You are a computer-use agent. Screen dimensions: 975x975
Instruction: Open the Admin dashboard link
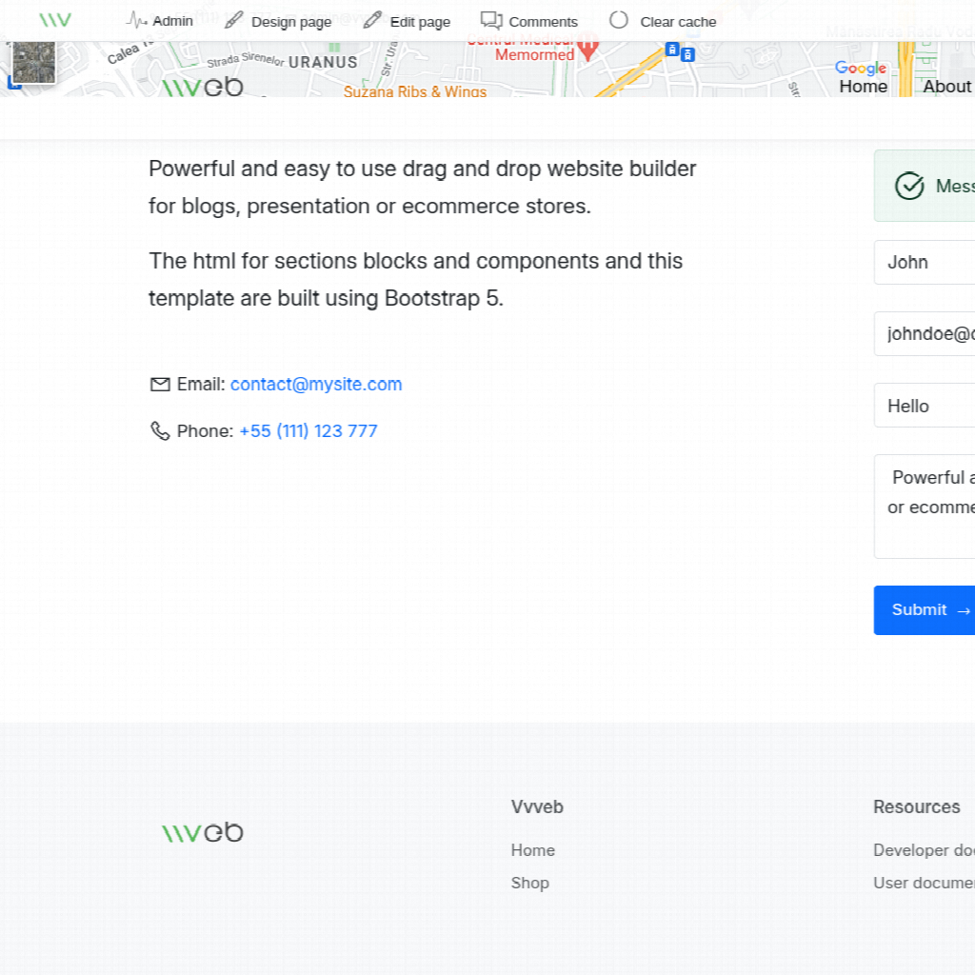[x=160, y=21]
